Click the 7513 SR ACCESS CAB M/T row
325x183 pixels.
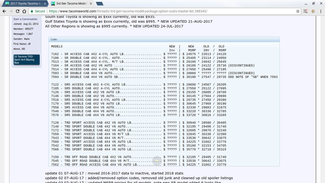coord(139,62)
